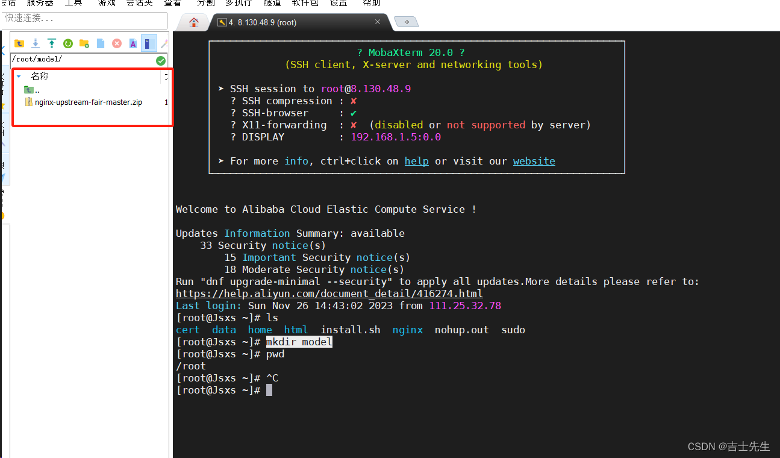Click the magic wand icon in SFTP toolbar

pos(164,43)
